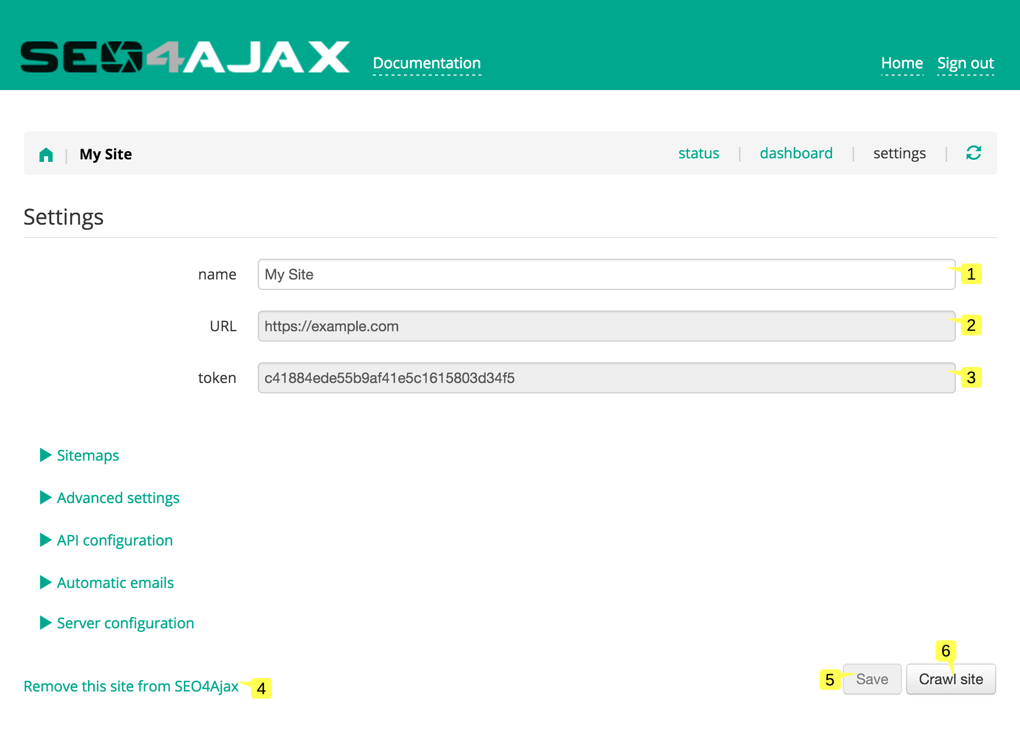The image size is (1020, 736).
Task: Expand the Sitemaps section
Action: click(x=87, y=455)
